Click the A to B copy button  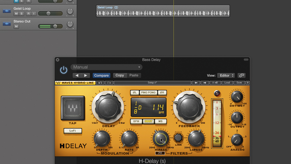[x=215, y=83]
